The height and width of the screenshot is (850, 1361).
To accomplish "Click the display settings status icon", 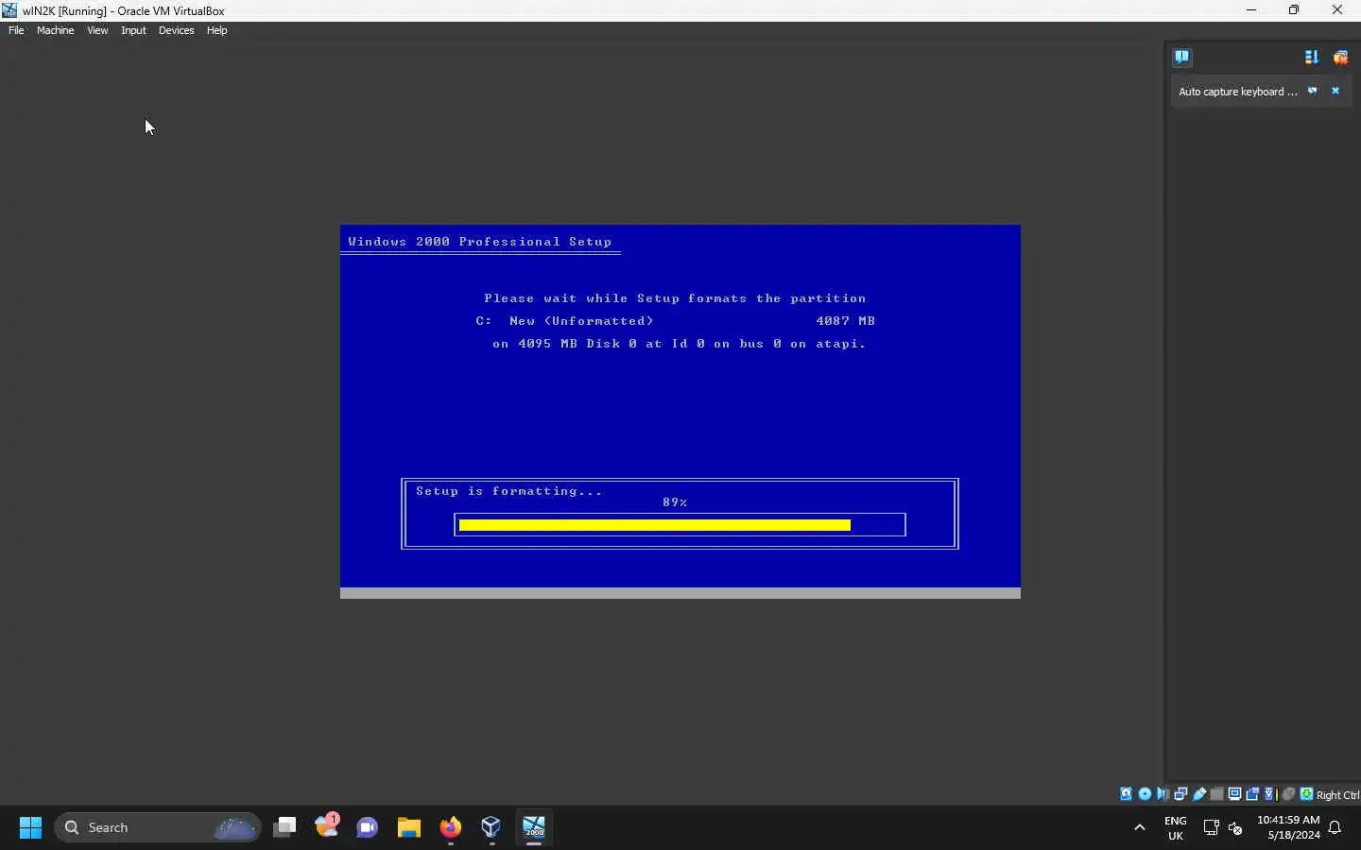I will (1234, 794).
